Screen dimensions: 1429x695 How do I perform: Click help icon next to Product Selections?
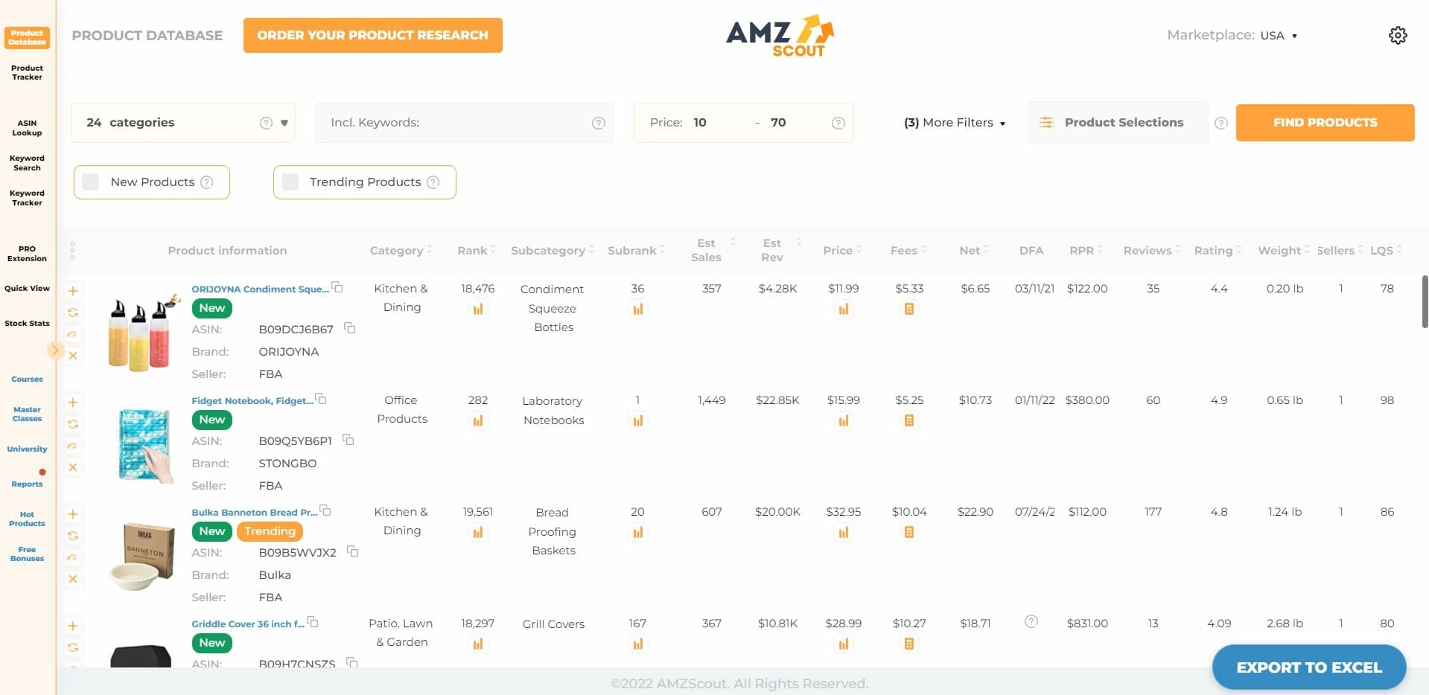coord(1220,123)
